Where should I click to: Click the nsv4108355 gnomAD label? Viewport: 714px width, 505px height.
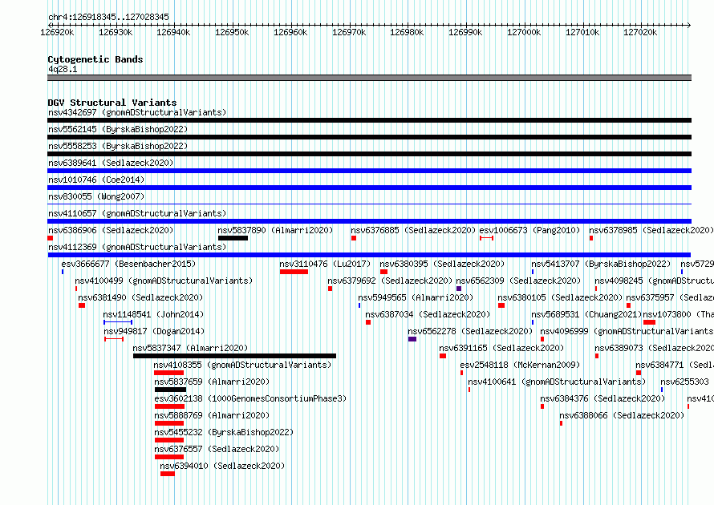coord(242,365)
